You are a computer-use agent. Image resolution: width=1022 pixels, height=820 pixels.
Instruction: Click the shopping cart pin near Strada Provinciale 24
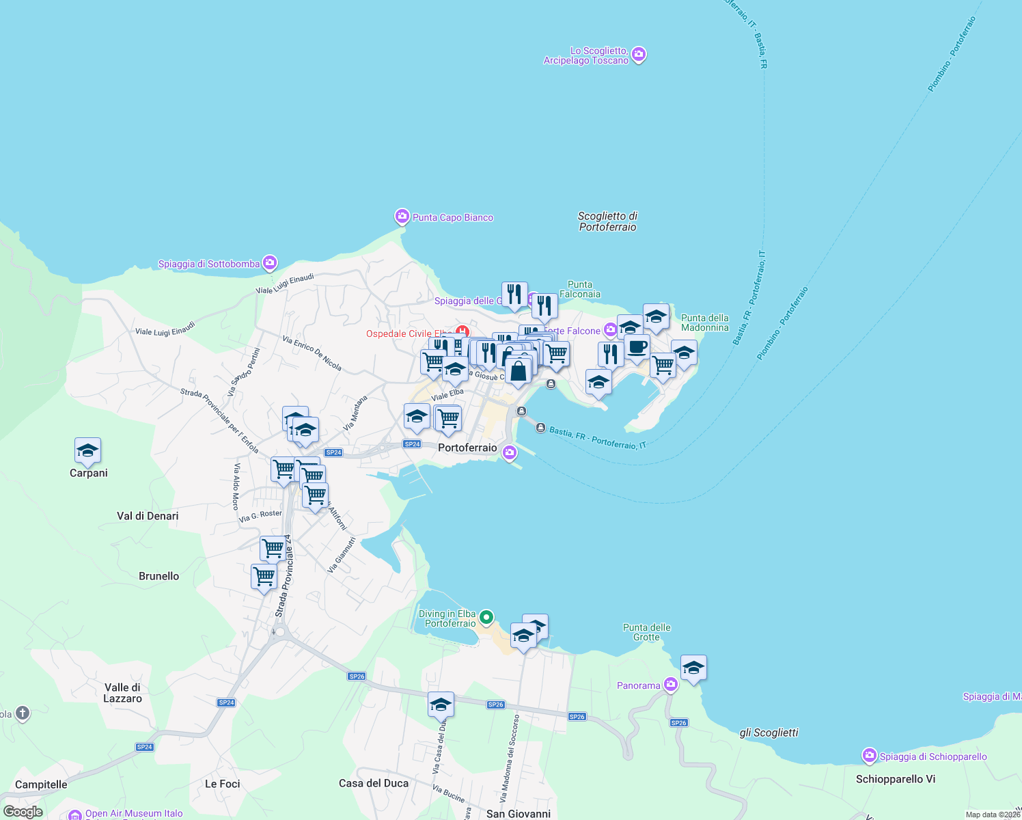(x=273, y=549)
